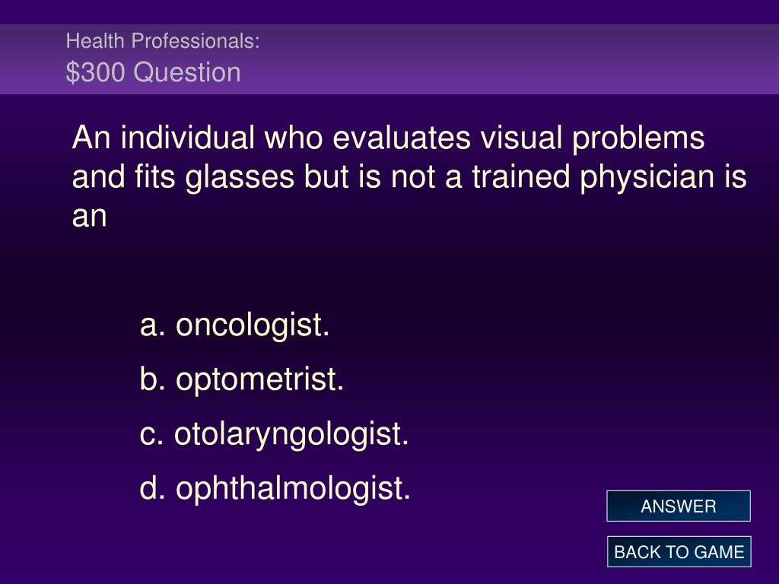Return via the BACK TO GAME button

(679, 552)
